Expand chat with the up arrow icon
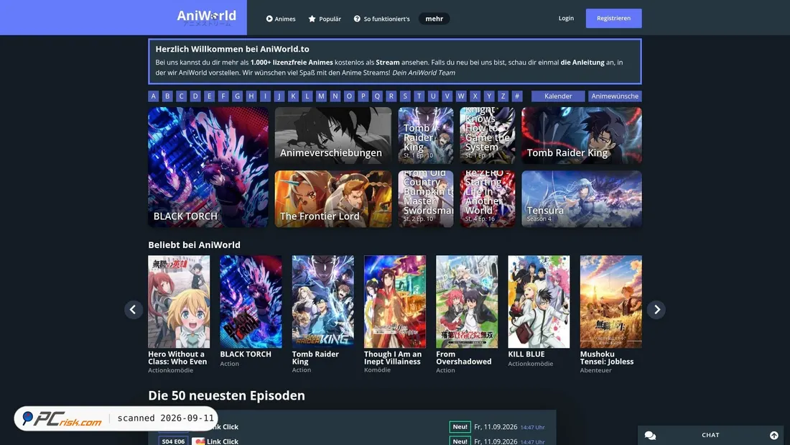The height and width of the screenshot is (445, 790). (x=774, y=436)
